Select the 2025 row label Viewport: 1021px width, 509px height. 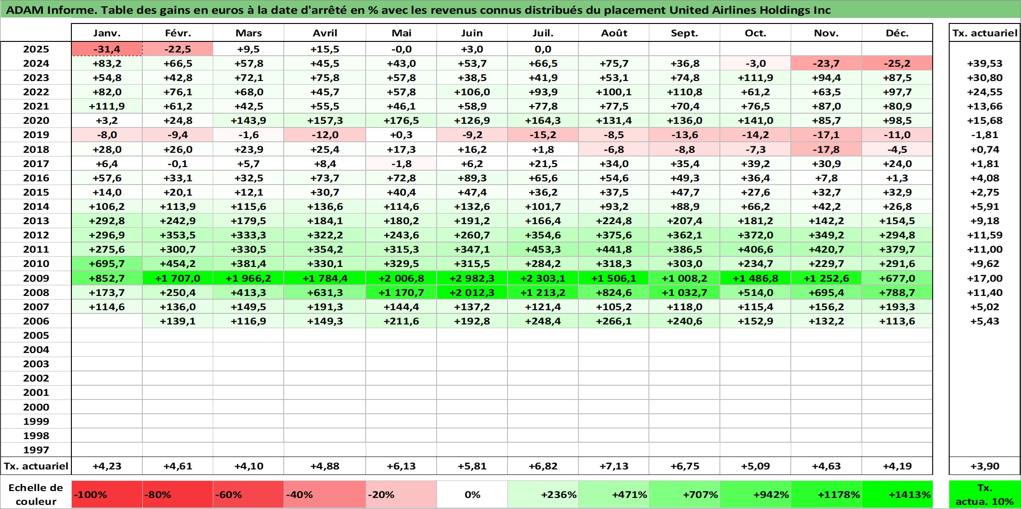click(36, 49)
